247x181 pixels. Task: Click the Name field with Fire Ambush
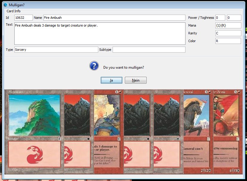[114, 18]
